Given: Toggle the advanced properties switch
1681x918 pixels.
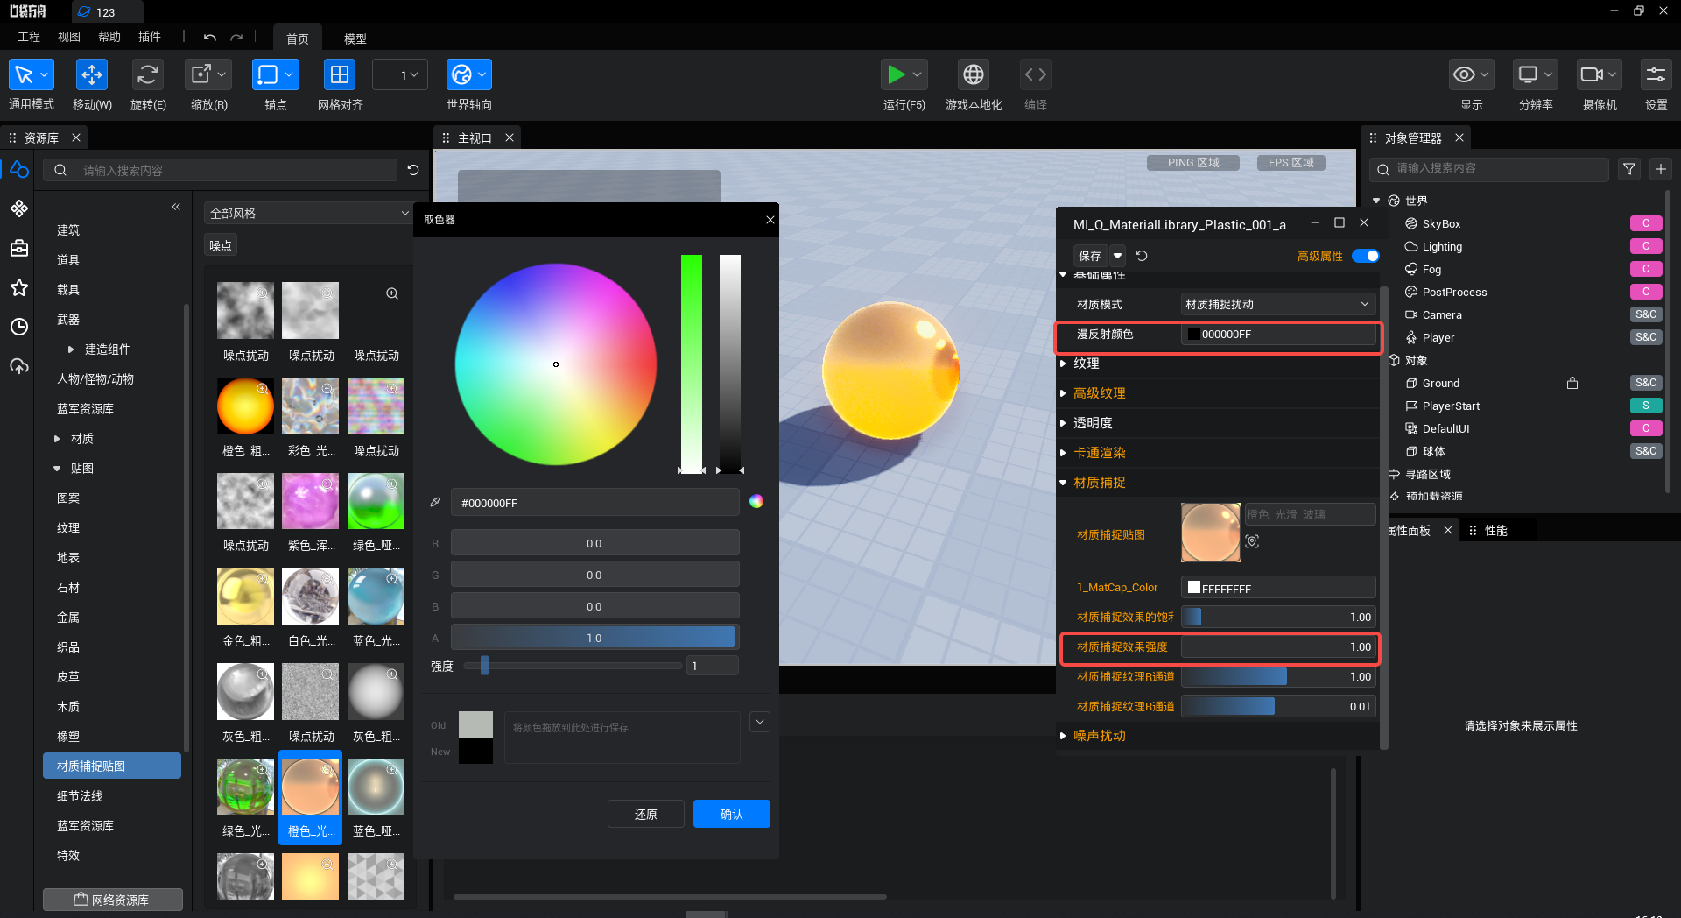Looking at the screenshot, I should pyautogui.click(x=1366, y=256).
